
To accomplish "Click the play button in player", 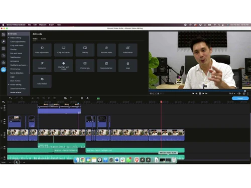I will tap(203, 93).
